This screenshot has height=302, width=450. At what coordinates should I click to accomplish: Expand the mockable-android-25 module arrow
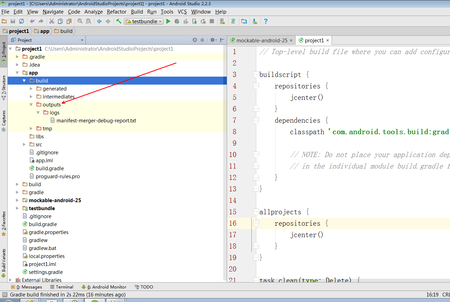(x=17, y=200)
